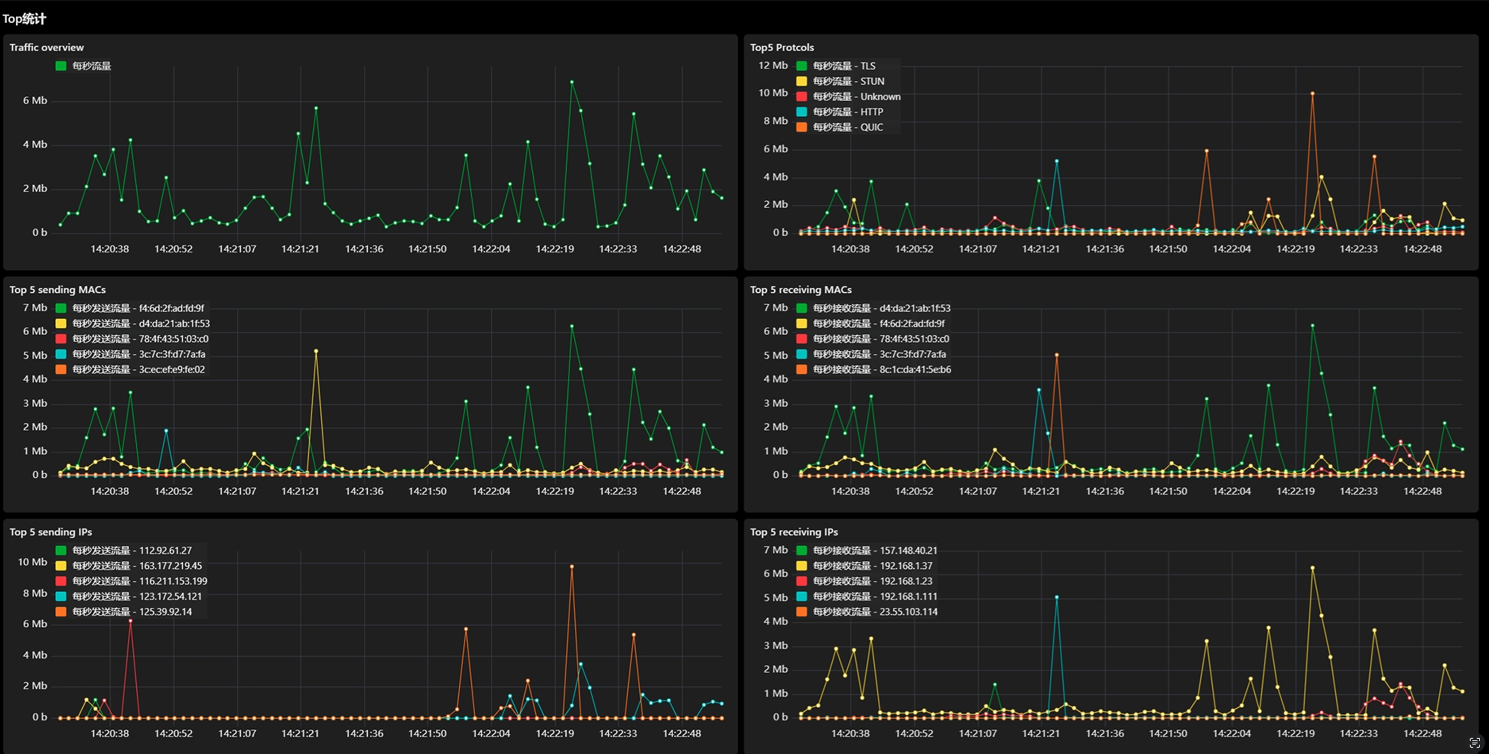Toggle the TLS series in protocols legend

pyautogui.click(x=844, y=66)
